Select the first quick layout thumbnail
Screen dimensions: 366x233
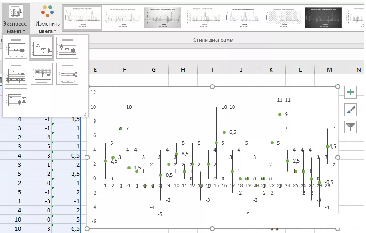16,48
